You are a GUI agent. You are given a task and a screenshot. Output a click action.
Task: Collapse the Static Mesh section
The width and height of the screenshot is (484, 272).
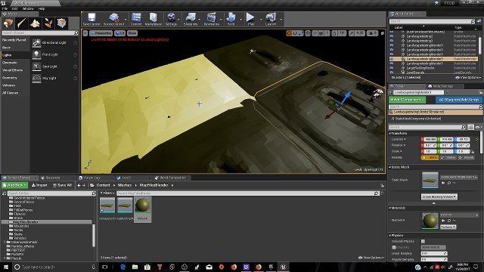(390, 167)
